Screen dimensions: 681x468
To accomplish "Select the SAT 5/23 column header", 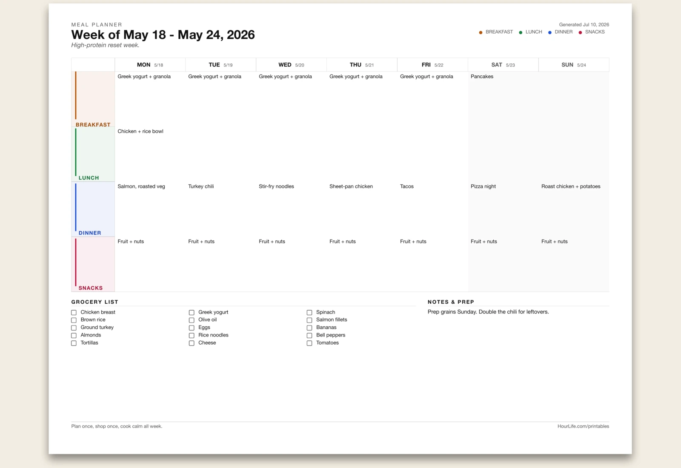I will click(x=503, y=65).
